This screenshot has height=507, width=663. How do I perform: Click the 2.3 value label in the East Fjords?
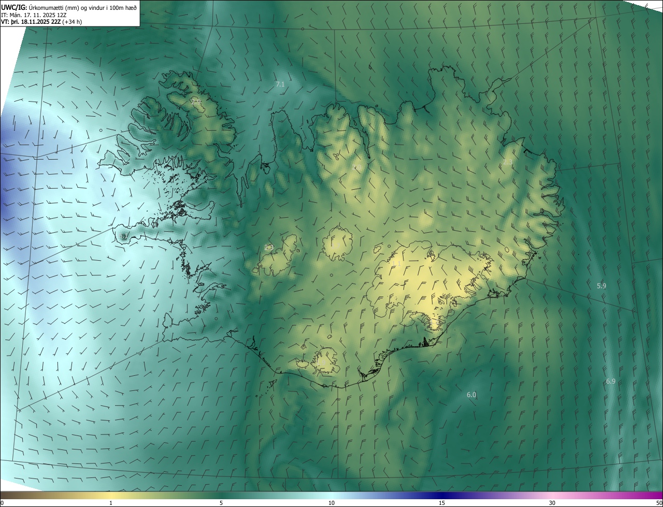(508, 162)
